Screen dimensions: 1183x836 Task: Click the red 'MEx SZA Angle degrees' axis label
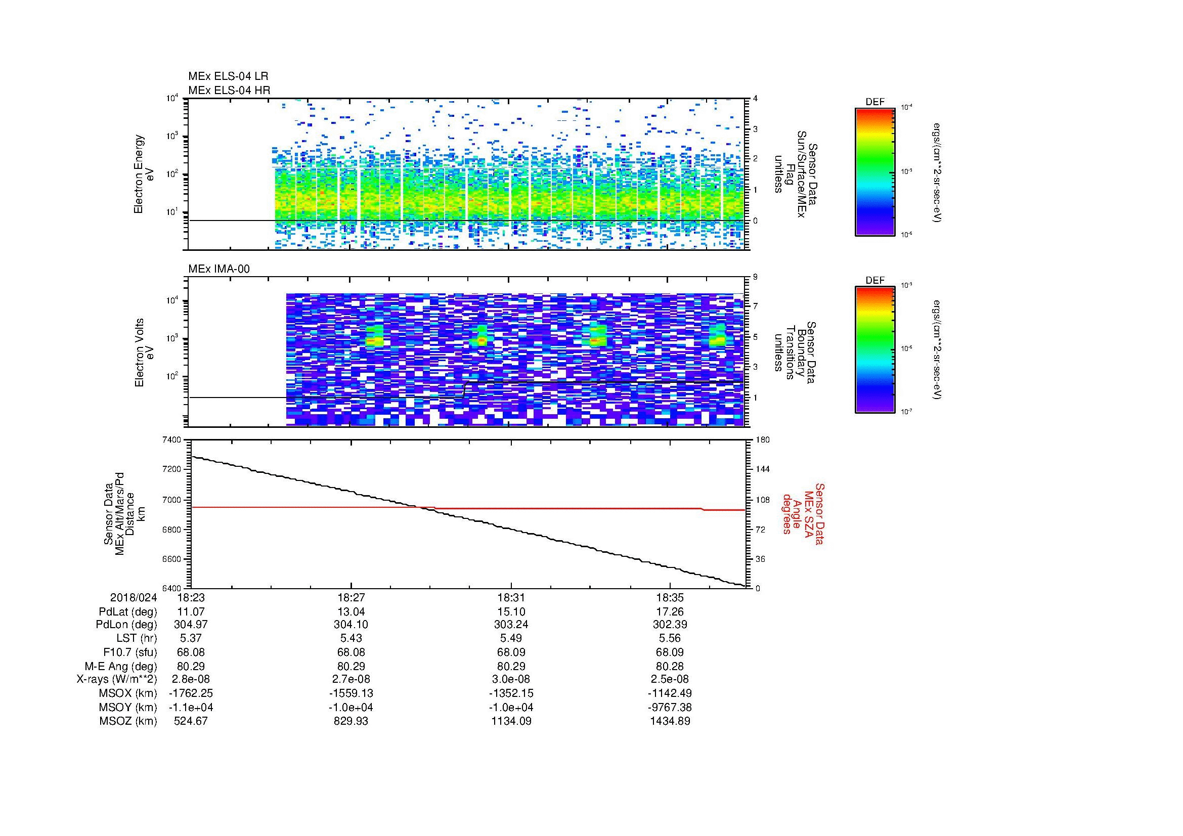coord(803,513)
